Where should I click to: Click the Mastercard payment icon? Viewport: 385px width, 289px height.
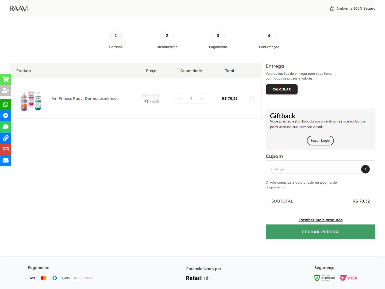point(43,278)
